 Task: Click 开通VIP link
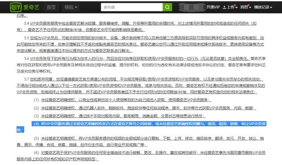tap(213, 7)
